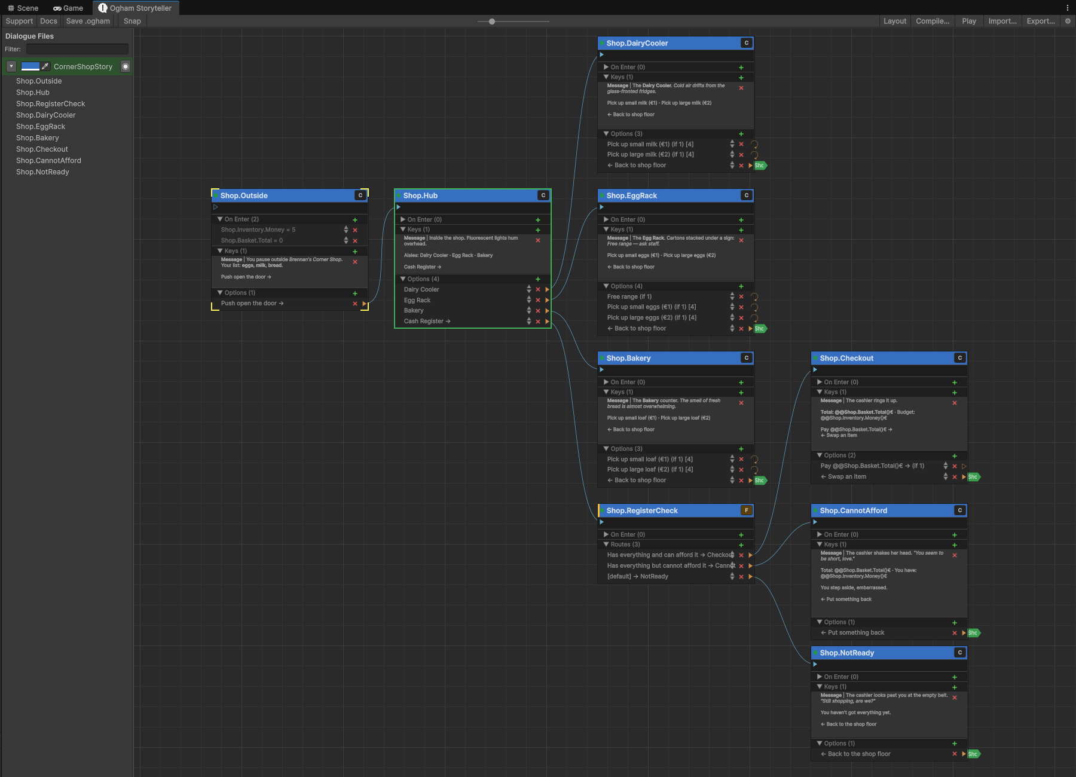
Task: Collapse Keys (1) section in Shop.Outside
Action: 220,251
